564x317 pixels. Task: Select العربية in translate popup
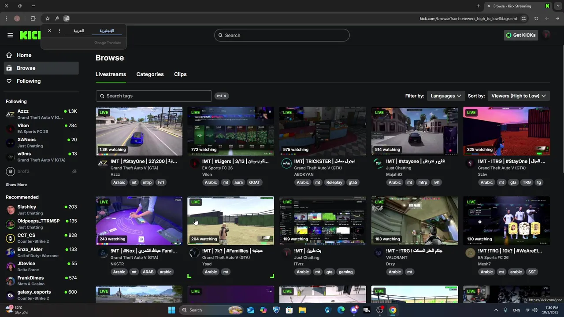[78, 31]
